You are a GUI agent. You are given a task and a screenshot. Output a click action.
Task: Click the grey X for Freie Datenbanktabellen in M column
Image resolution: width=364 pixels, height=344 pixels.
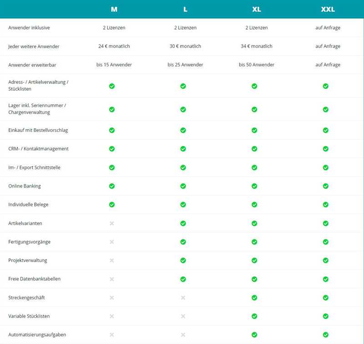pos(112,279)
